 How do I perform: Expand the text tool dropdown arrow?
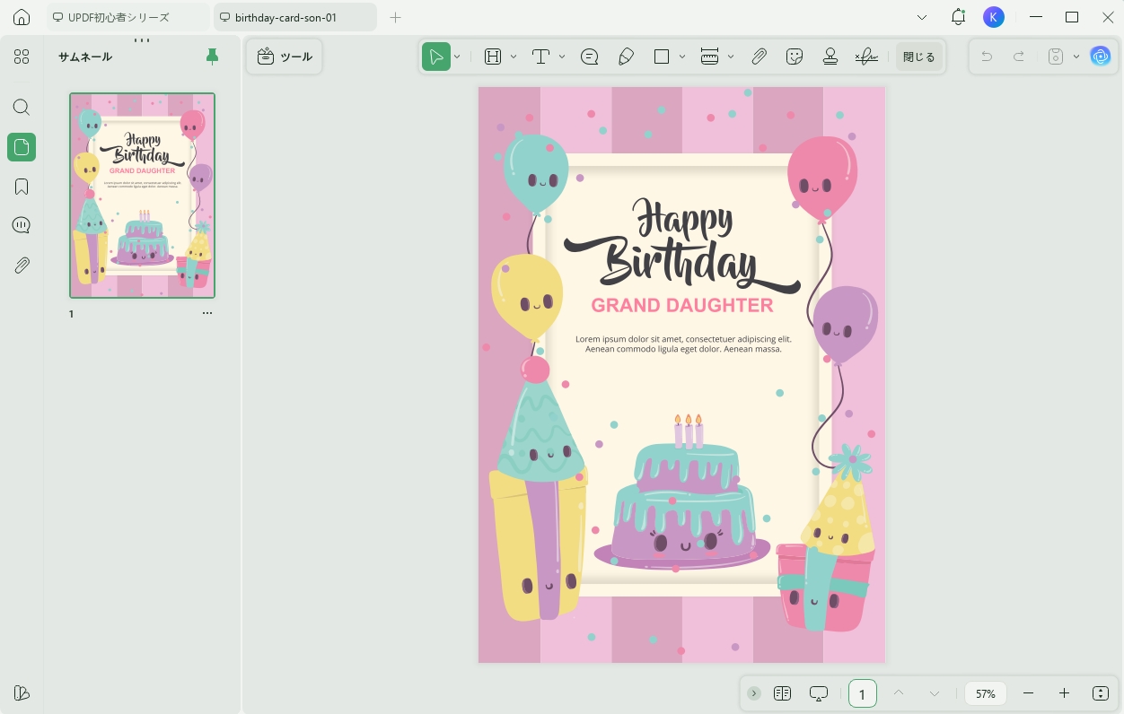pos(562,57)
